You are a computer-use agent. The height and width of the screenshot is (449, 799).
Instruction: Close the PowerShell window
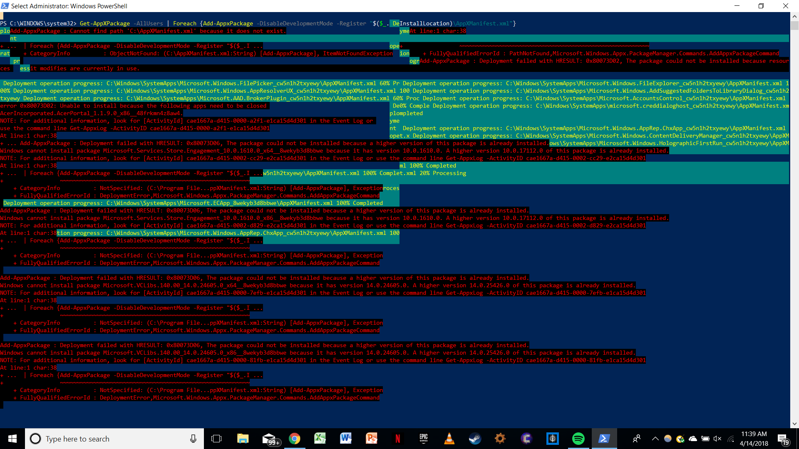786,6
